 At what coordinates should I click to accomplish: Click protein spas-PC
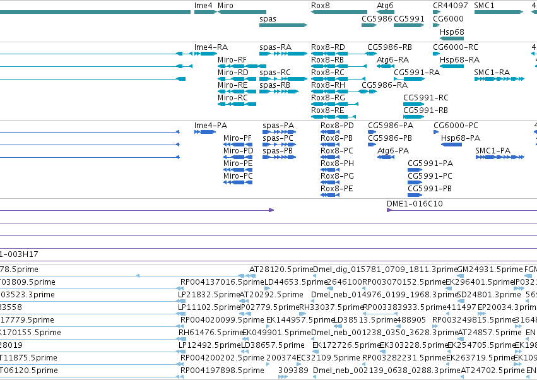coord(278,138)
